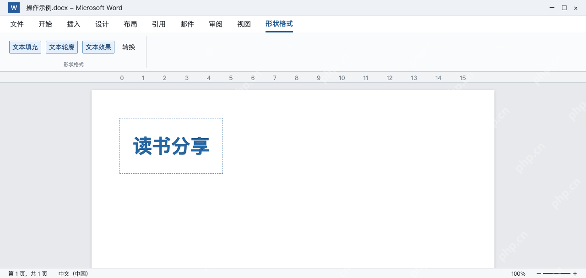Open the 文件 menu
Image resolution: width=586 pixels, height=278 pixels.
pyautogui.click(x=17, y=24)
